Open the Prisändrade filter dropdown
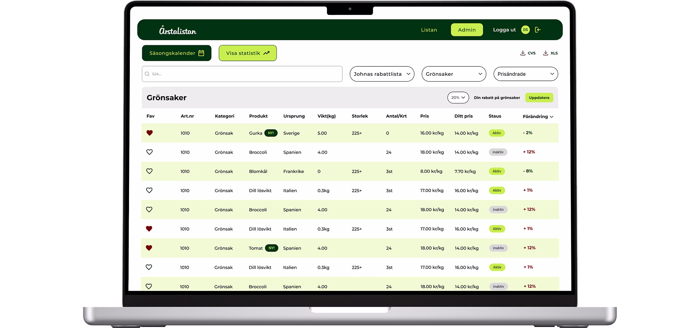 tap(525, 74)
